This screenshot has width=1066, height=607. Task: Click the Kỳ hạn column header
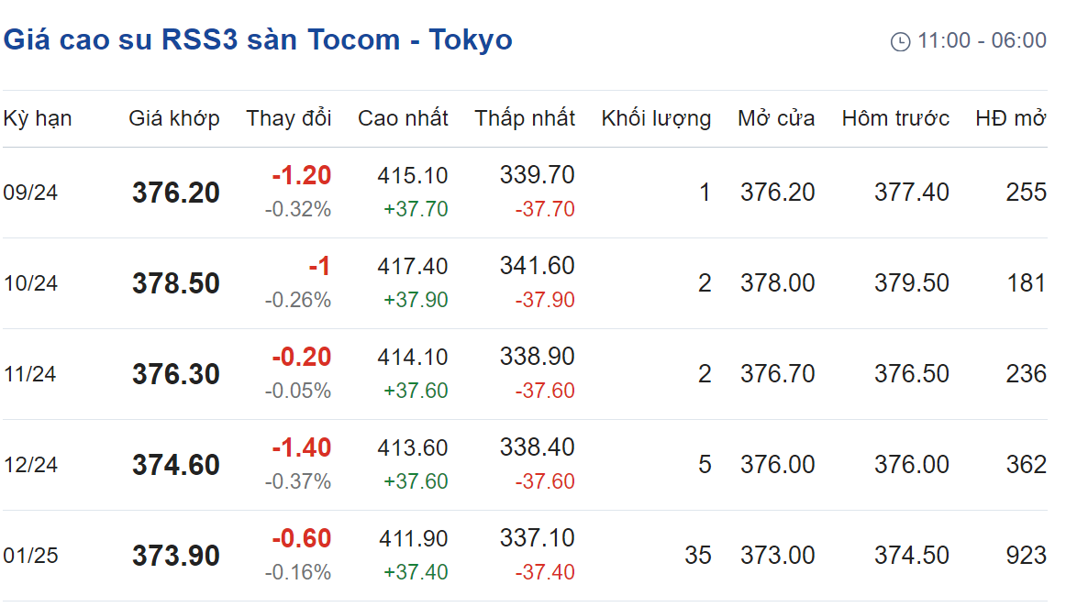(x=38, y=118)
